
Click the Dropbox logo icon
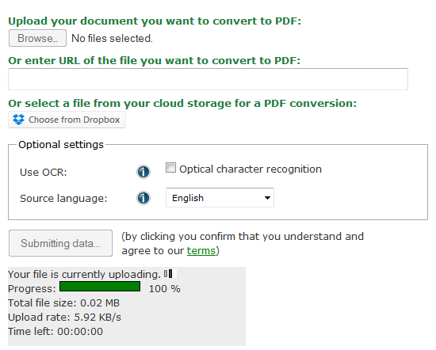pyautogui.click(x=19, y=120)
